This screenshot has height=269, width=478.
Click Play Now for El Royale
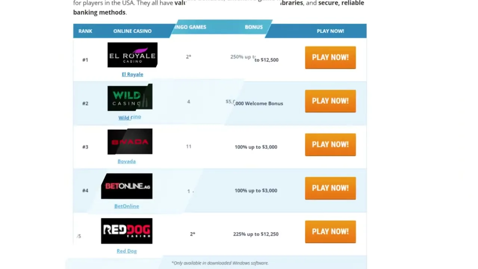pos(330,58)
